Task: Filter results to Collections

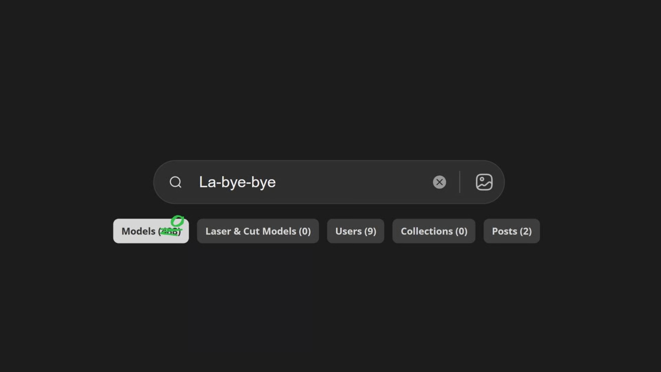Action: click(434, 231)
